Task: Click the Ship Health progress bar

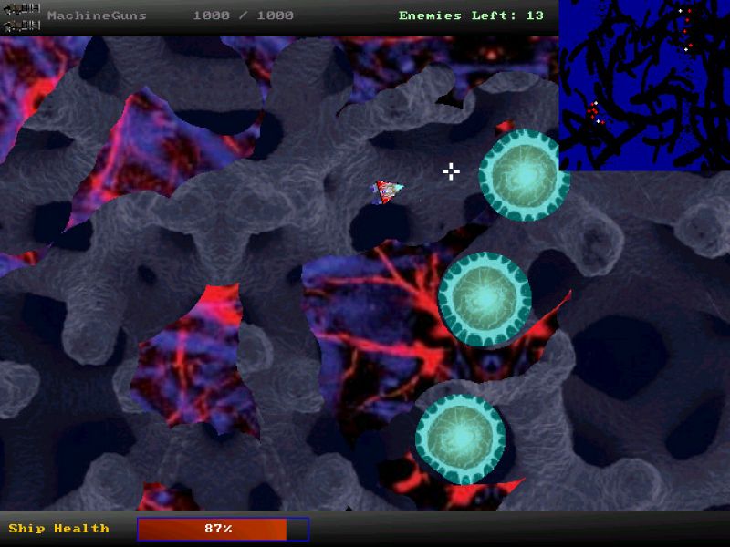Action: (x=224, y=529)
